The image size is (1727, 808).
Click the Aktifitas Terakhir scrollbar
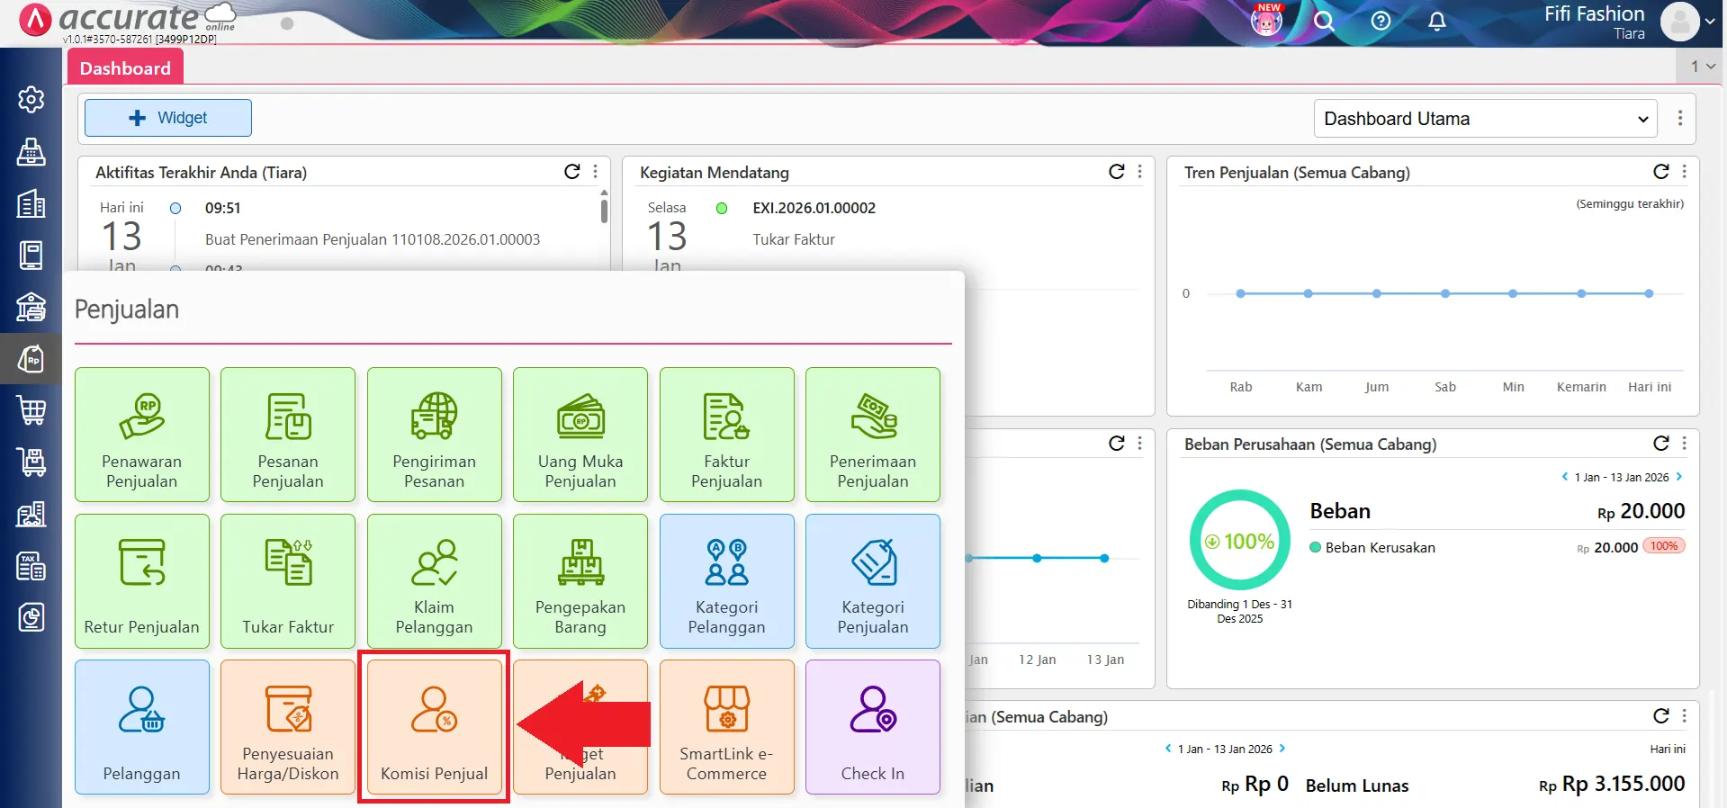pos(604,211)
